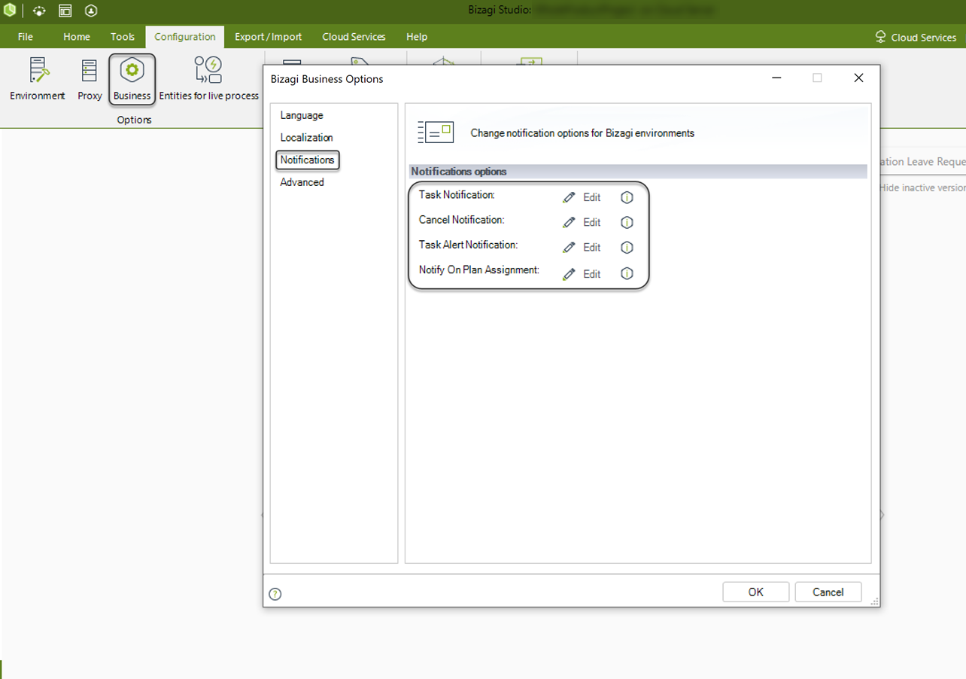The width and height of the screenshot is (966, 679).
Task: Edit the Notify On Plan Assignment setting
Action: click(x=591, y=274)
